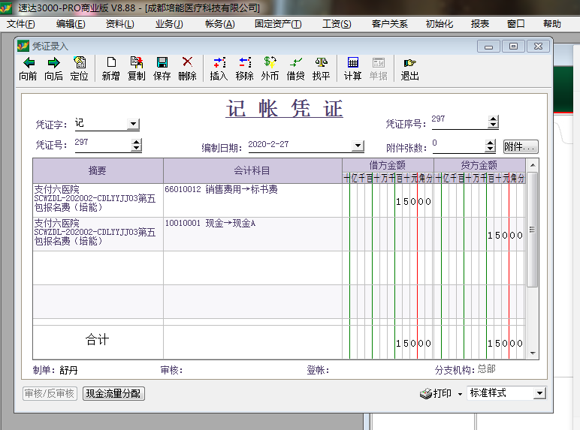Click the 向后 (next voucher) arrow icon
This screenshot has width=580, height=430.
point(53,63)
